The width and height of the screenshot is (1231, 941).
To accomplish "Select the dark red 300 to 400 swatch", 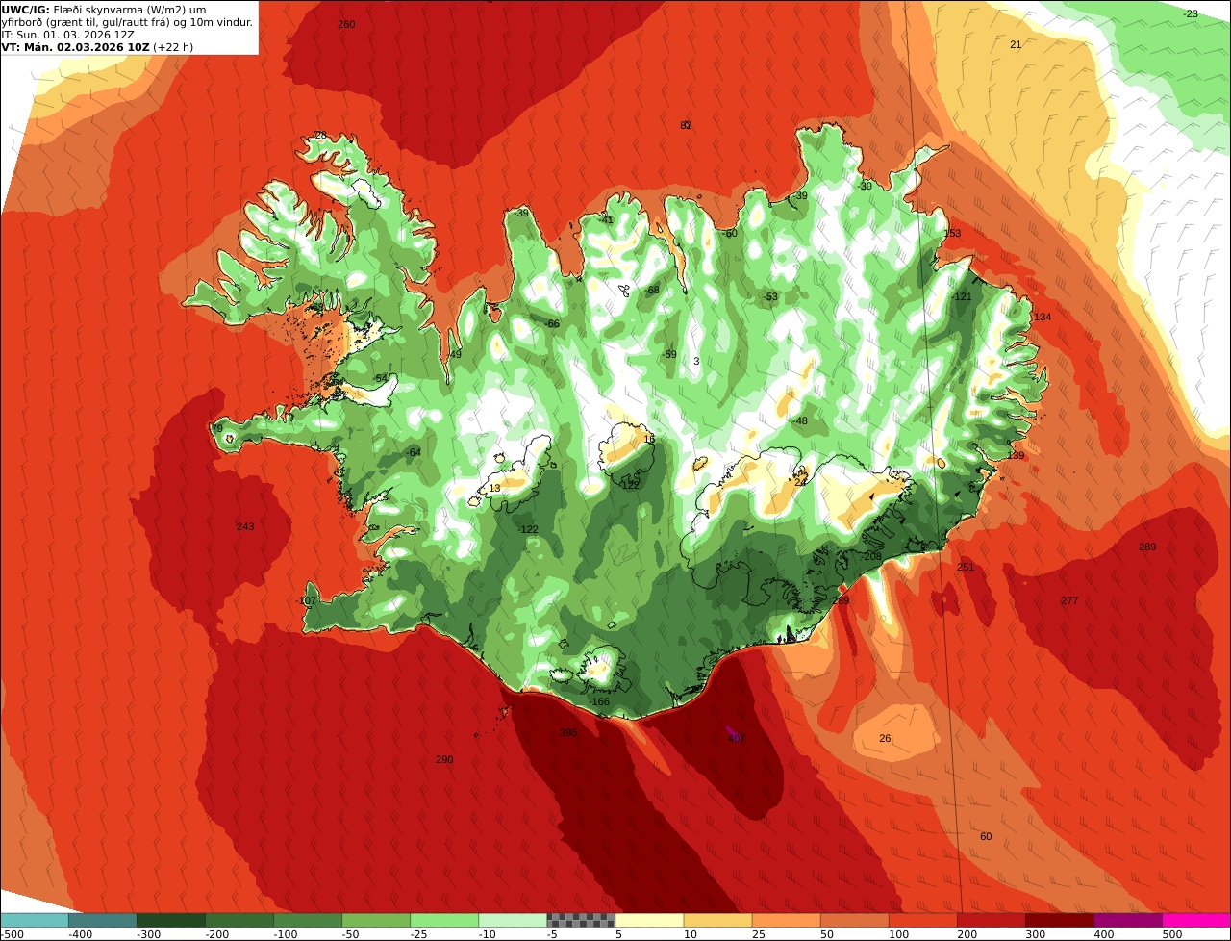I will [x=1059, y=920].
